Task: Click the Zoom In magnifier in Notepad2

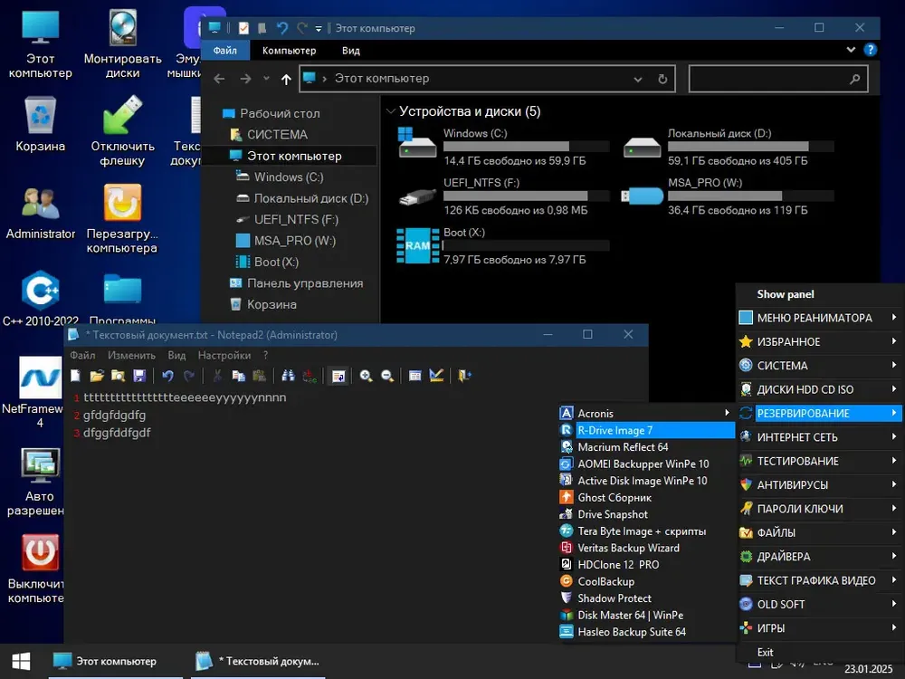Action: (366, 376)
